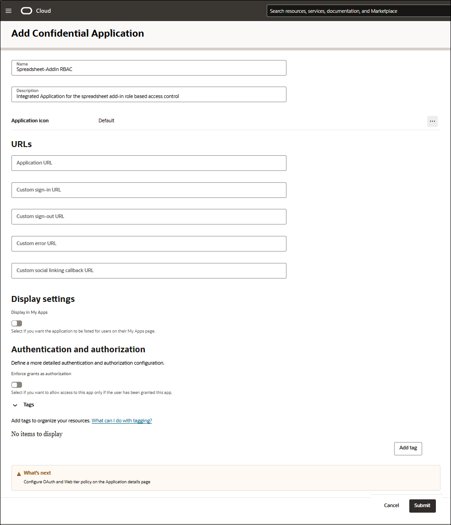
Task: Click the Search resources and services bar
Action: (357, 11)
